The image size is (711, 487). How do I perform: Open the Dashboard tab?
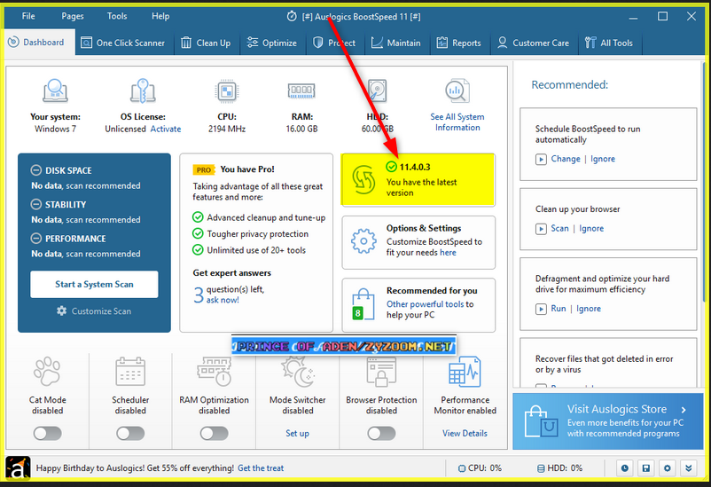[37, 43]
